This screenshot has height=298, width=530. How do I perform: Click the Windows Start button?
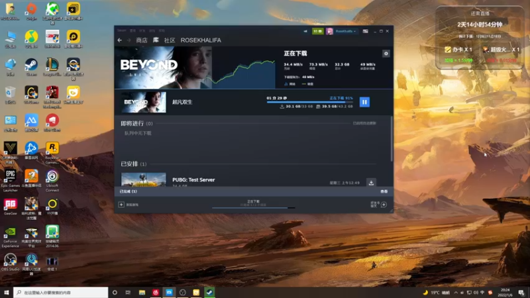(x=7, y=292)
